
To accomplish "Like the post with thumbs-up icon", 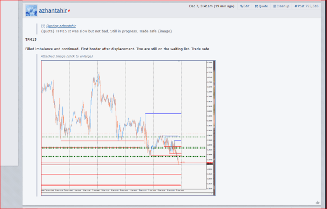I will pyautogui.click(x=318, y=202).
